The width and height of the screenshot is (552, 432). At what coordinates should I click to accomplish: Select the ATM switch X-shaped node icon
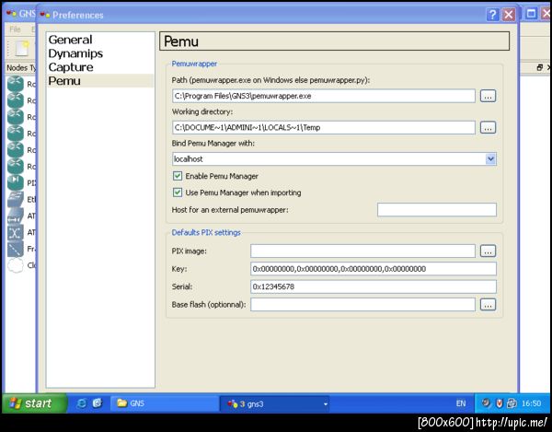(15, 232)
